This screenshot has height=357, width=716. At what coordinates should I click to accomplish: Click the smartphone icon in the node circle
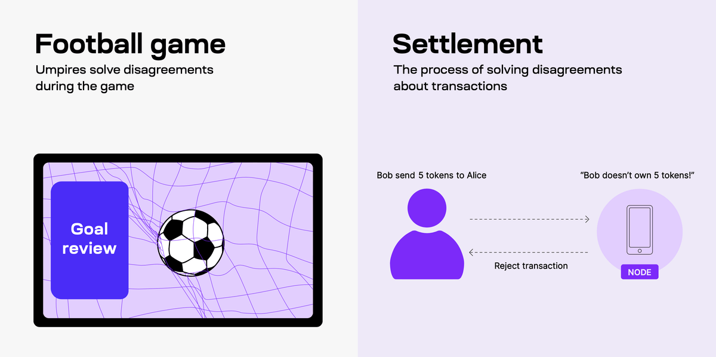pos(639,230)
